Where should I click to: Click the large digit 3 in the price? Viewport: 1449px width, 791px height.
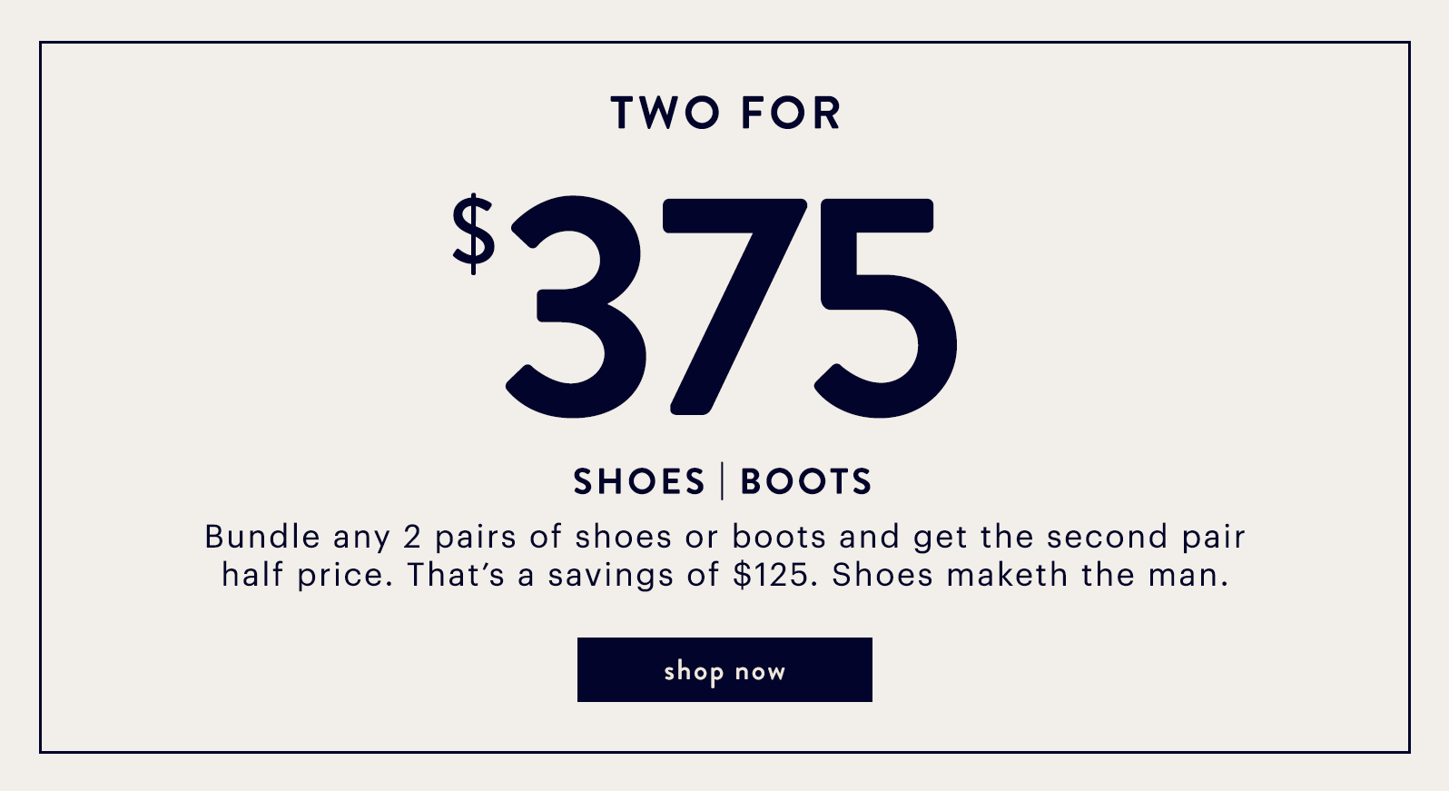(x=577, y=307)
